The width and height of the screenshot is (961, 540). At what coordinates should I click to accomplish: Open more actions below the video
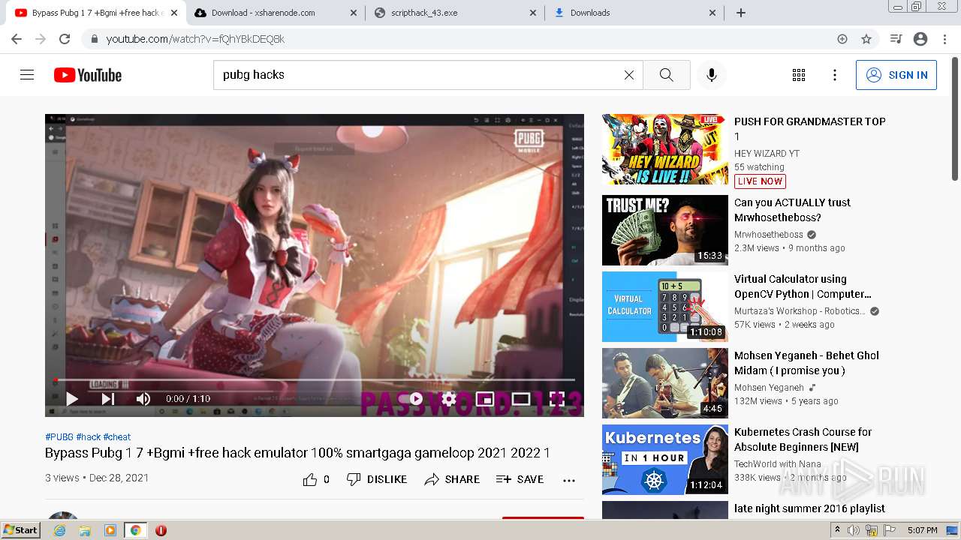569,480
